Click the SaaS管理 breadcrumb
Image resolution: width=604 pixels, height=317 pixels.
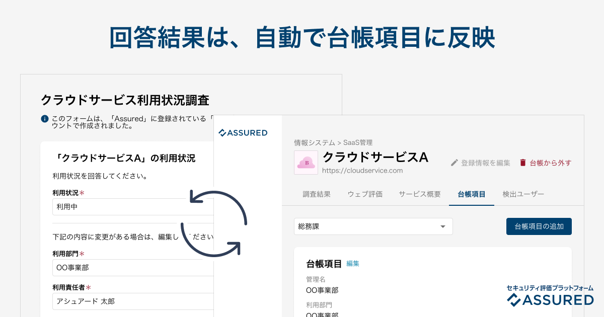point(357,143)
